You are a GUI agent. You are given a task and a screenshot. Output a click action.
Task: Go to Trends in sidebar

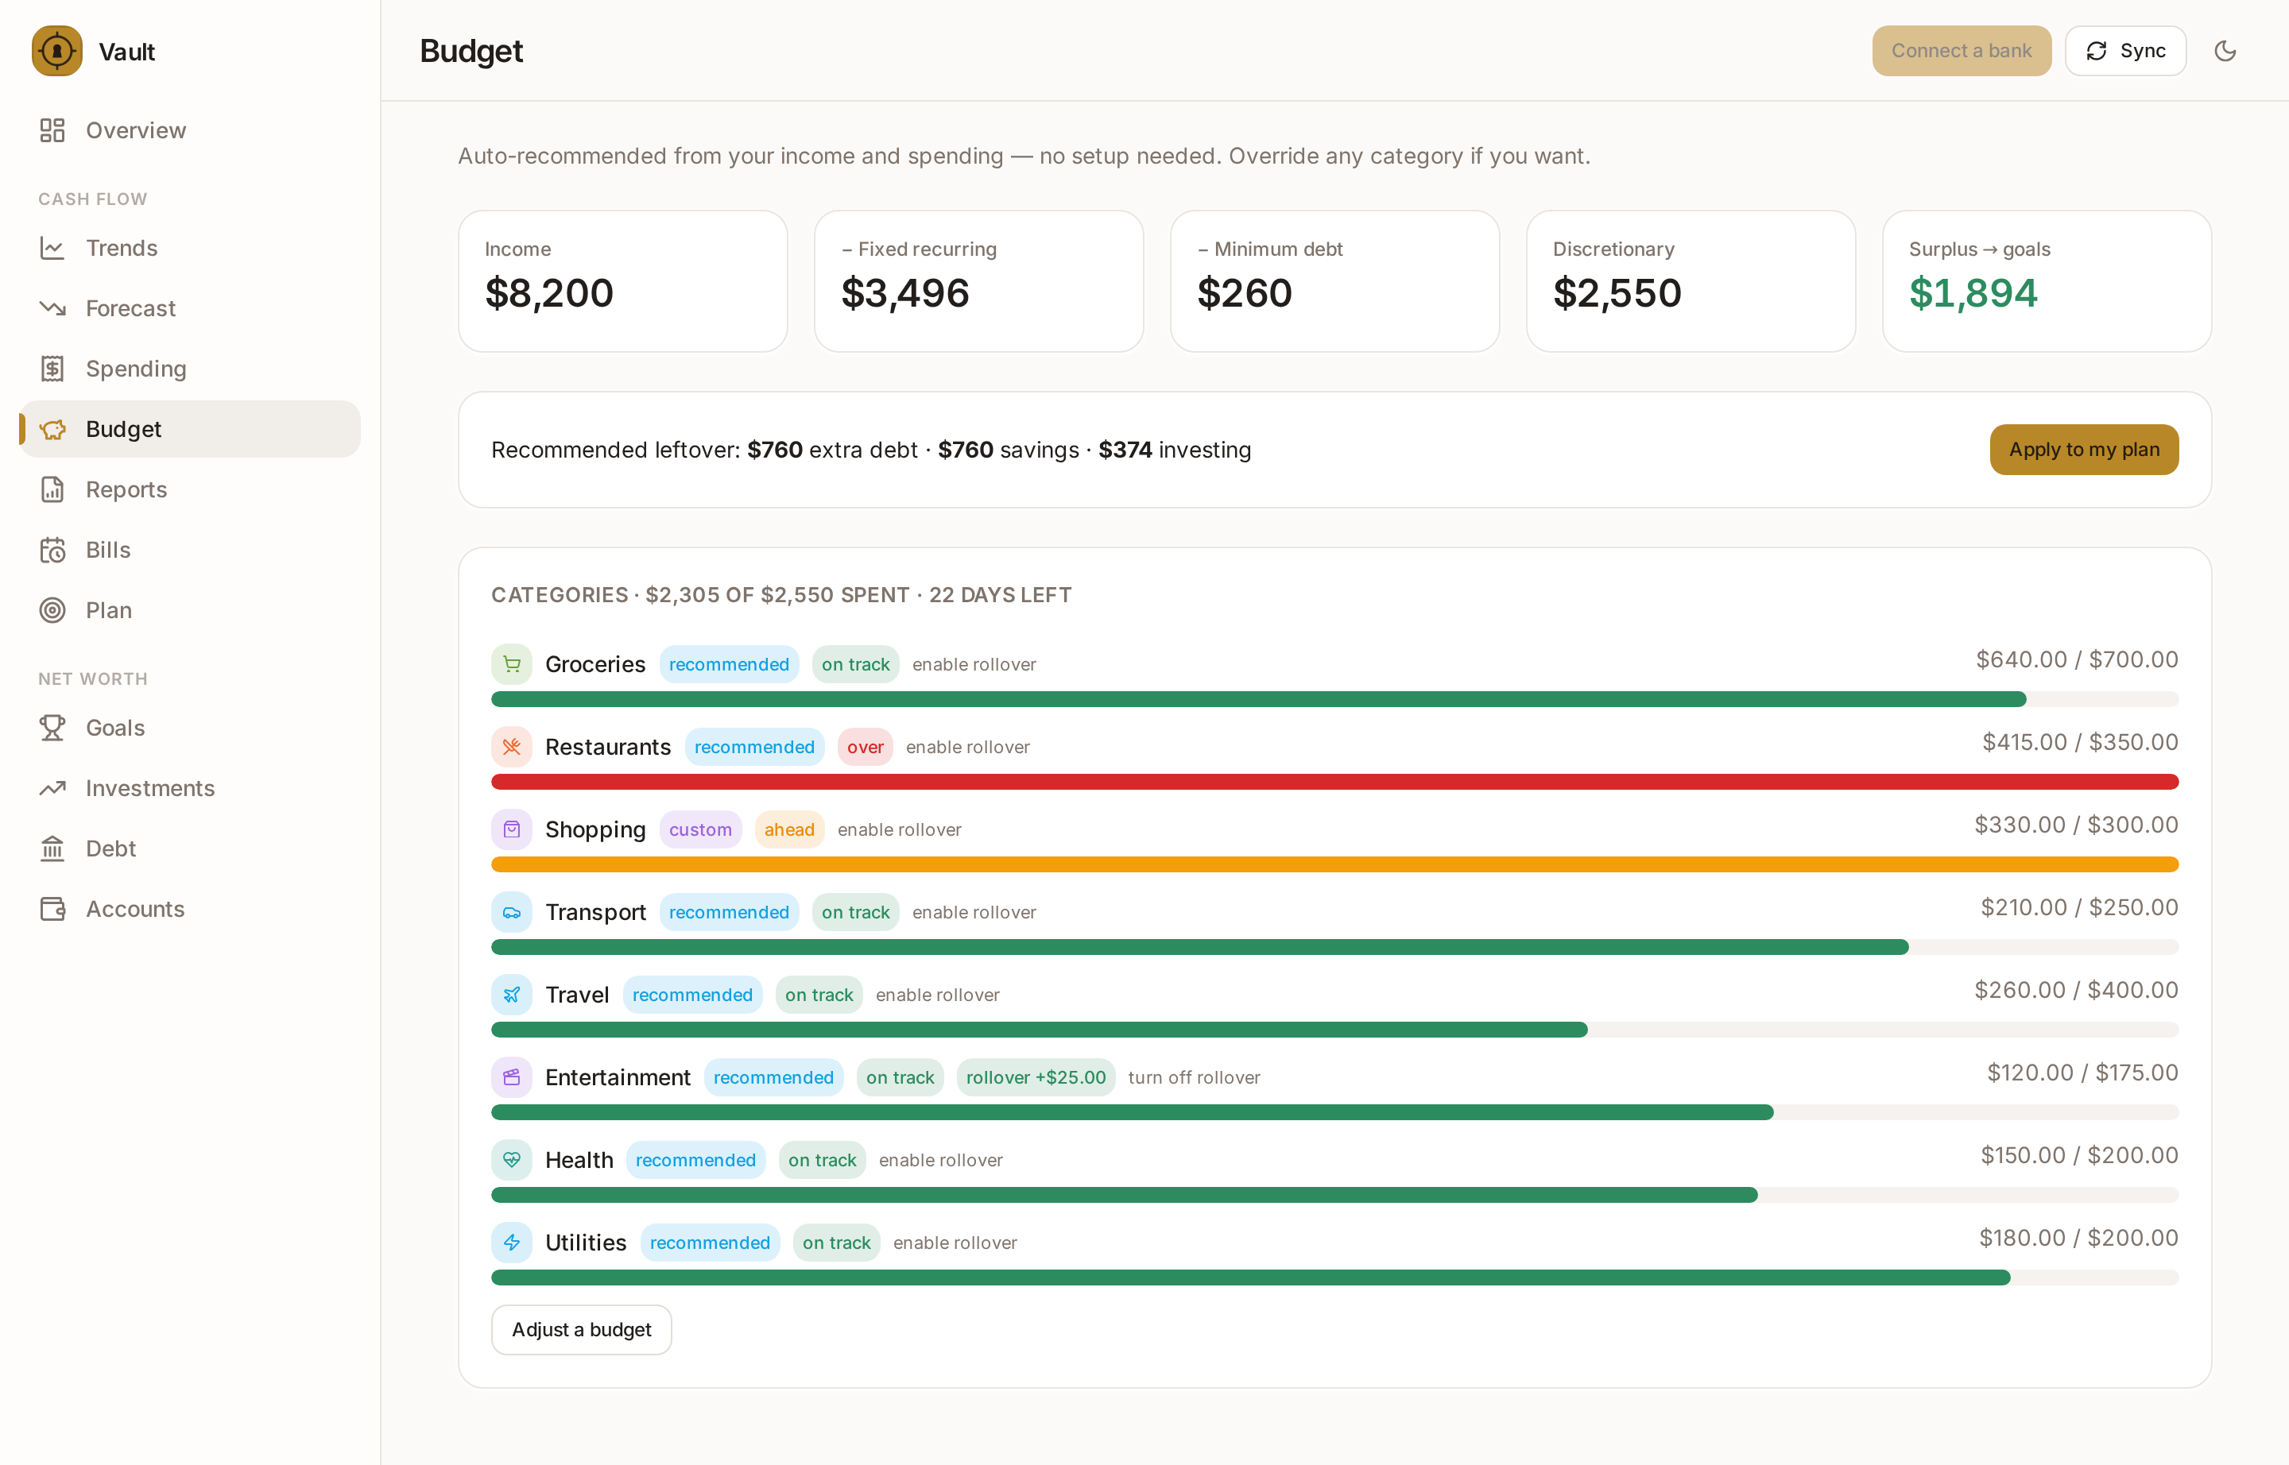(x=191, y=249)
